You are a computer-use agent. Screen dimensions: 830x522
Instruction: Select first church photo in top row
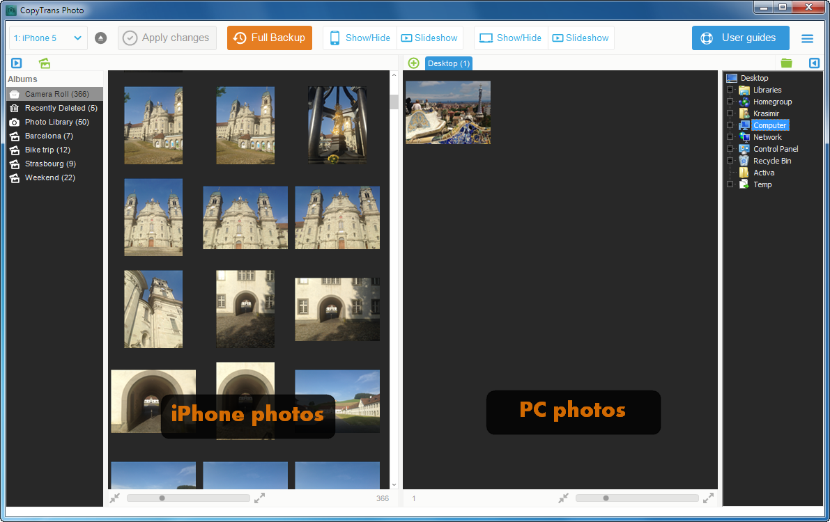pyautogui.click(x=153, y=125)
